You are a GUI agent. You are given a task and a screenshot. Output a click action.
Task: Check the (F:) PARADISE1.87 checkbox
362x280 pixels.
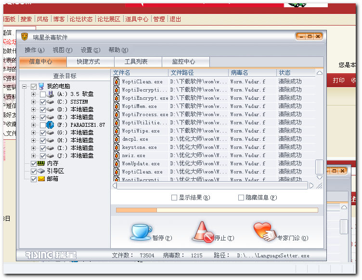pos(43,125)
